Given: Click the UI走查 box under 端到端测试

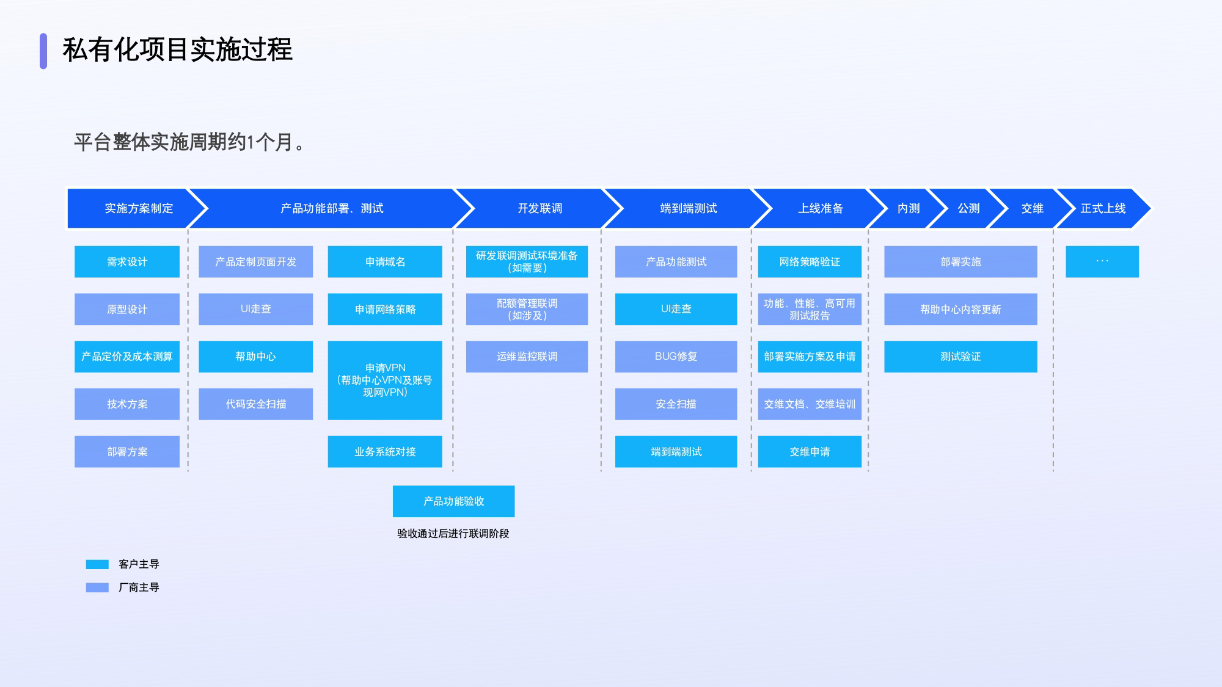Looking at the screenshot, I should click(676, 309).
